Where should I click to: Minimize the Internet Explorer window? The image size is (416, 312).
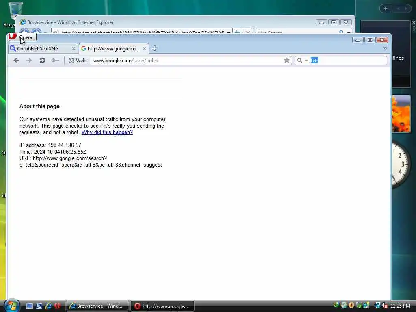coord(322,22)
